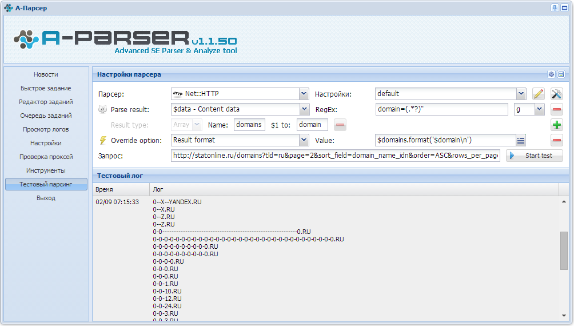Open Инструменты in the sidebar
This screenshot has width=574, height=326.
[x=46, y=170]
